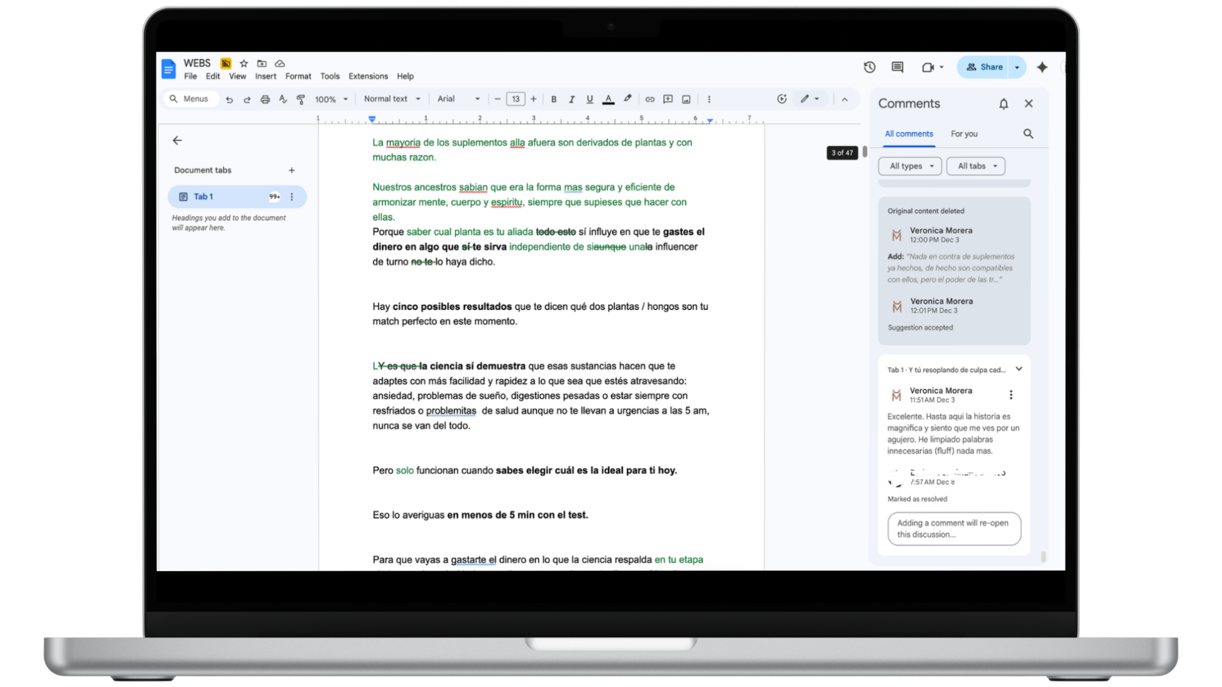Screen dimensions: 1222x687
Task: Open the Extensions menu
Action: 368,76
